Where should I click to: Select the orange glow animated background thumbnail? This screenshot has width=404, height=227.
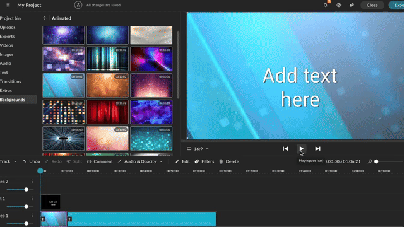(x=107, y=86)
